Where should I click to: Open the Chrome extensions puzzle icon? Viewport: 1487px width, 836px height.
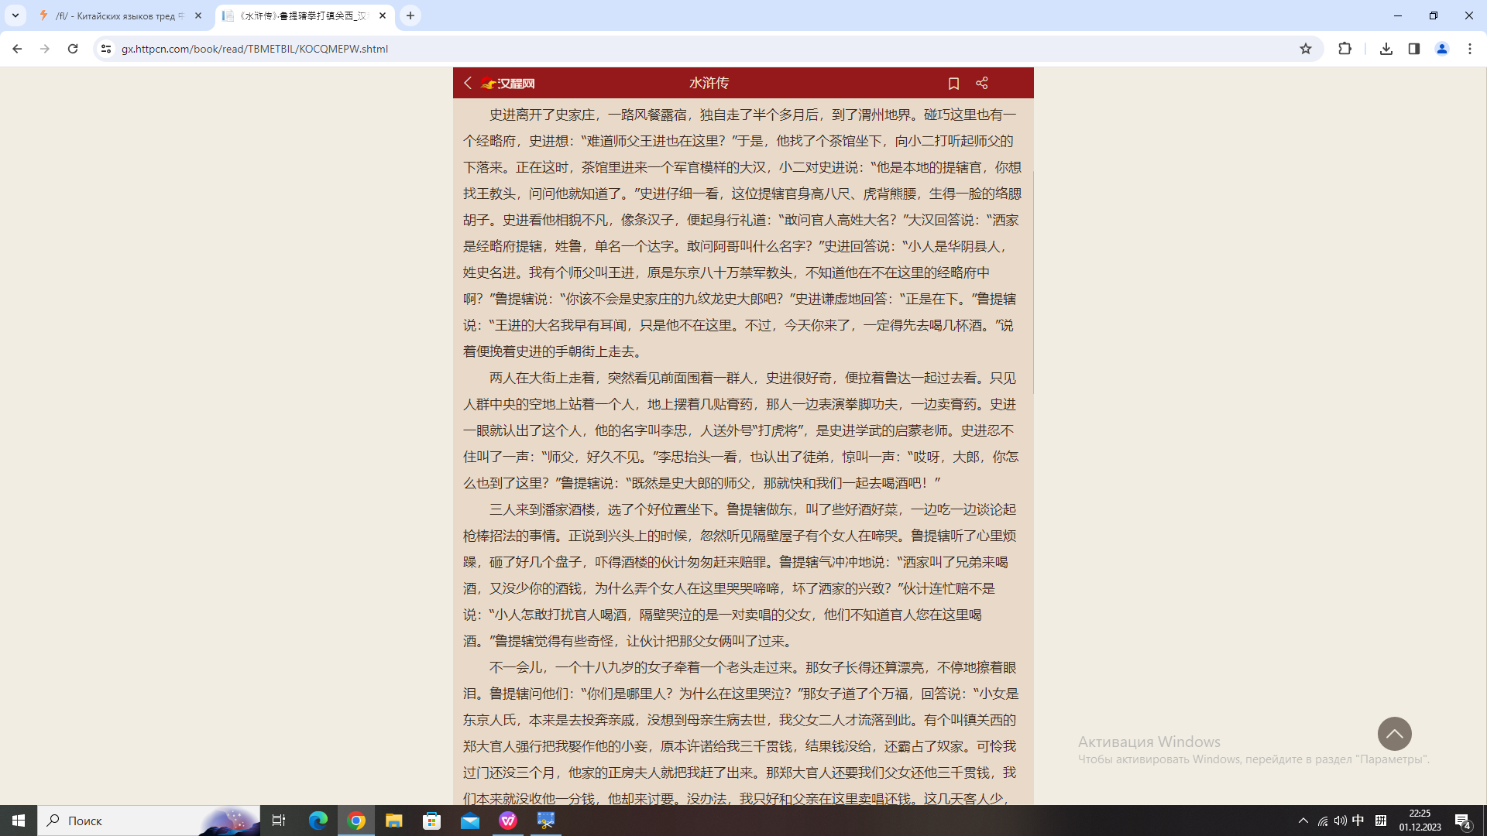pos(1344,49)
